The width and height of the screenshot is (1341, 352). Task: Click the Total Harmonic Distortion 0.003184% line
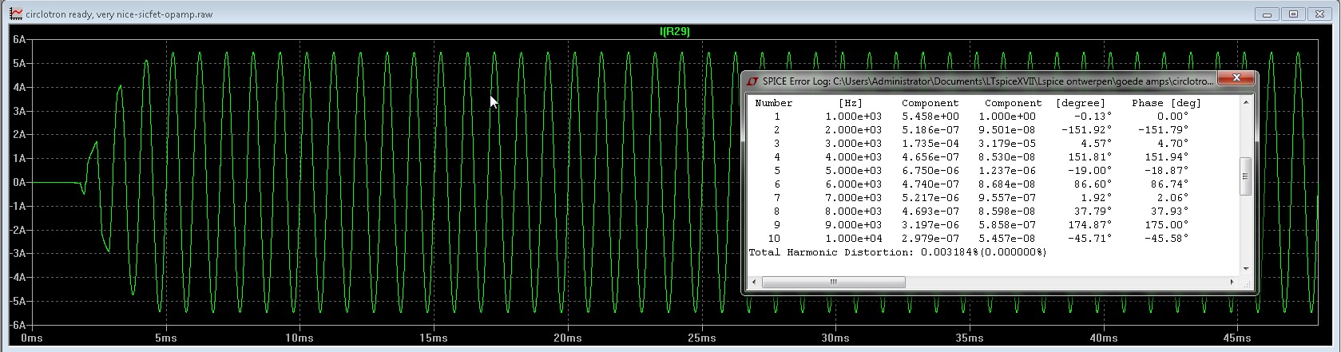point(897,252)
